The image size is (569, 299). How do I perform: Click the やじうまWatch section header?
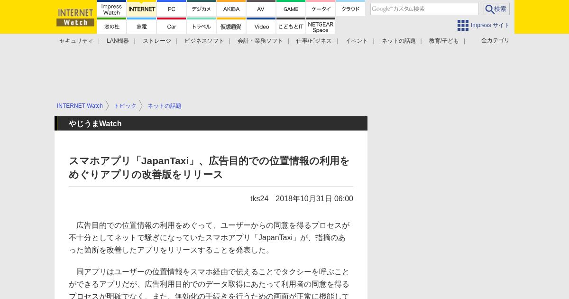point(211,123)
